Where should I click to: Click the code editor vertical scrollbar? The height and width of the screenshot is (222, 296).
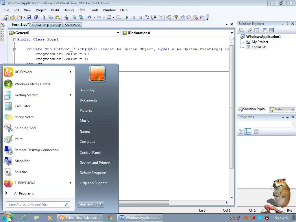coord(232,107)
